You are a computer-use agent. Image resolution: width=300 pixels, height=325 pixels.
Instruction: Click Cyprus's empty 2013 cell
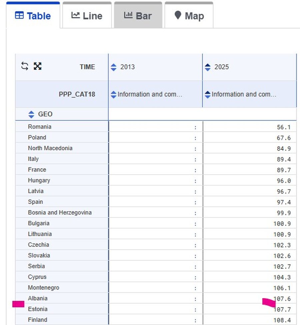pyautogui.click(x=156, y=277)
